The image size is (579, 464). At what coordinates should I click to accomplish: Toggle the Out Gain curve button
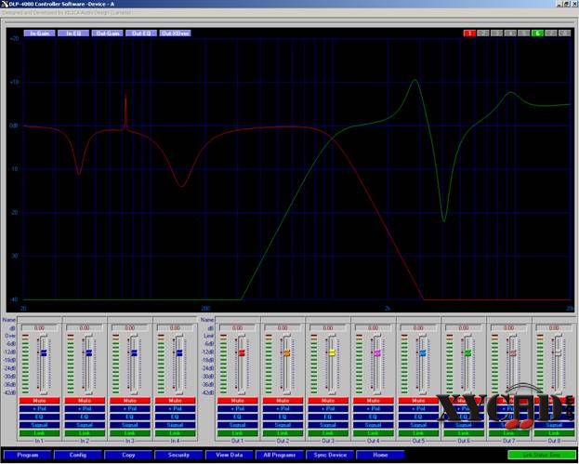coord(108,33)
